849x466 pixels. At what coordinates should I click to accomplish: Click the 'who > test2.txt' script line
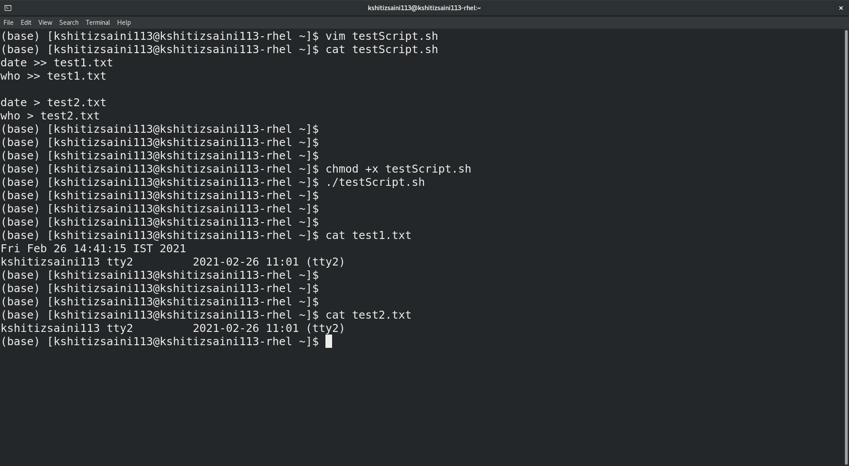50,116
